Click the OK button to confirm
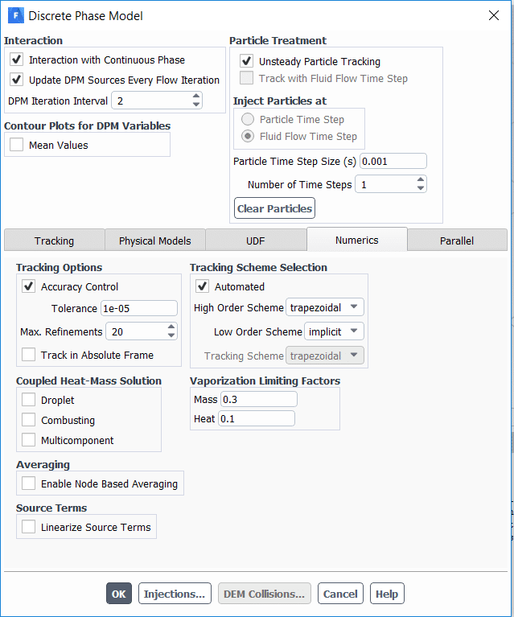The width and height of the screenshot is (514, 617). coord(119,594)
